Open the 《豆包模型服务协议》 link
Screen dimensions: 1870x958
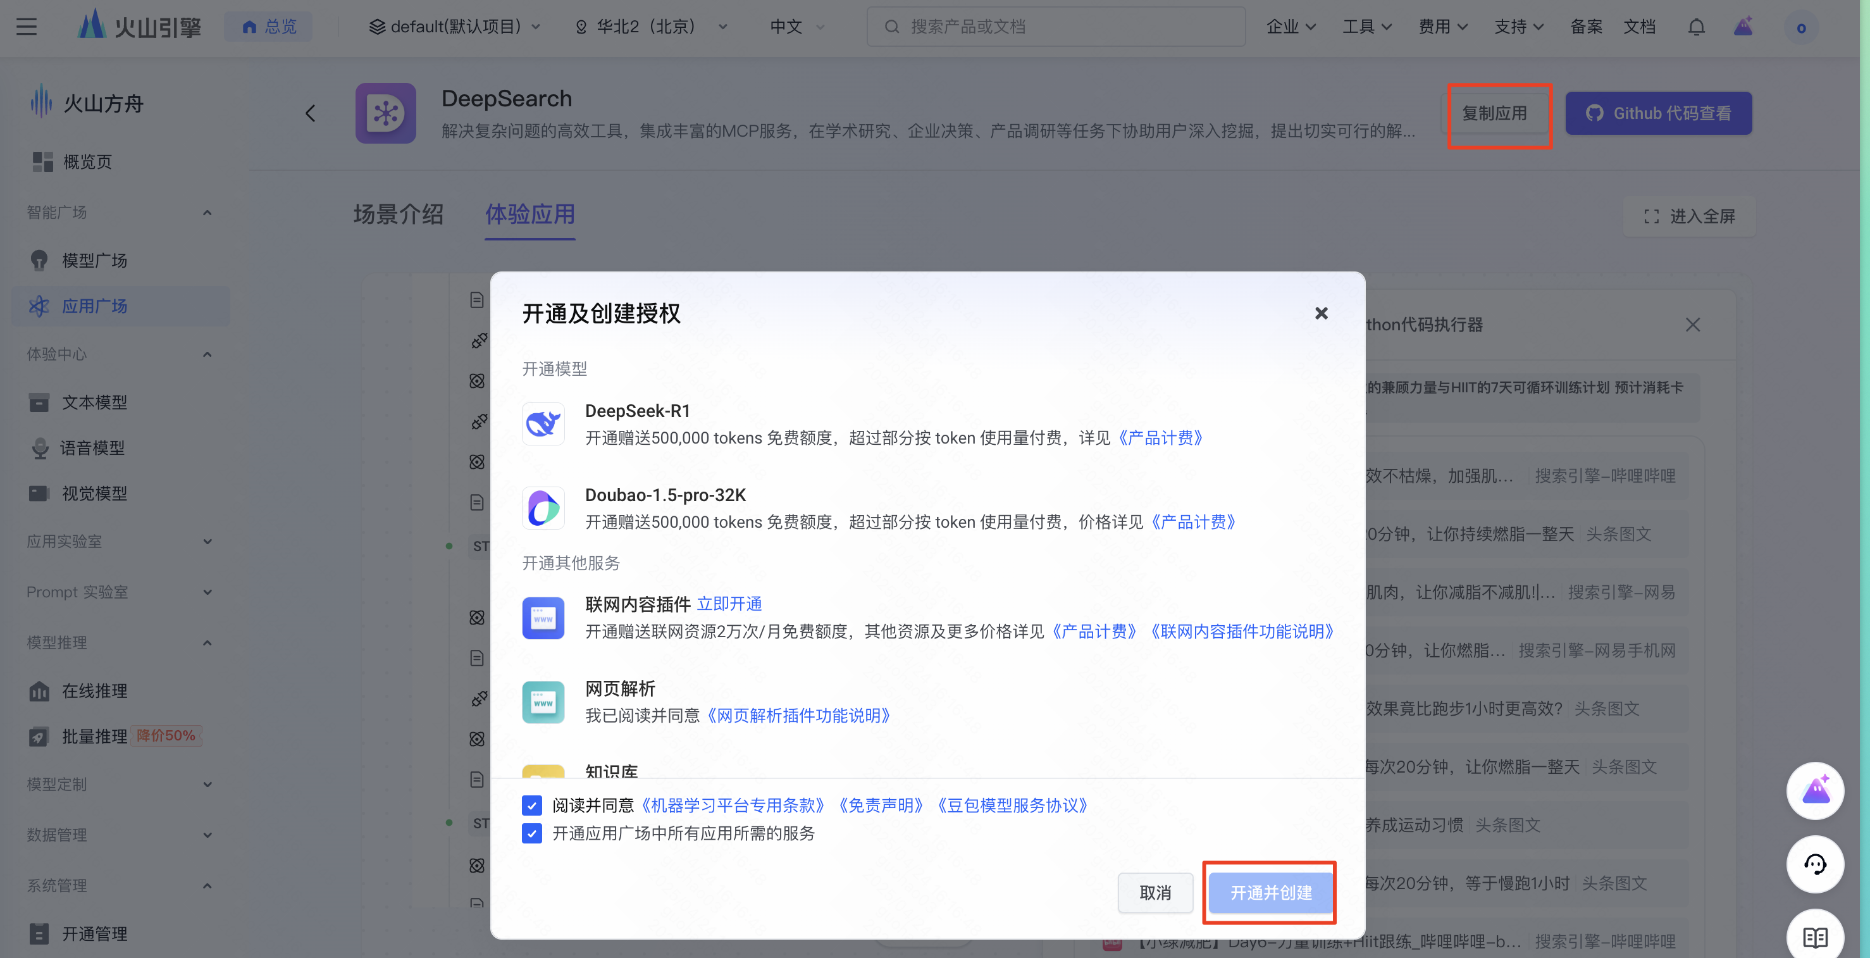(x=1012, y=806)
